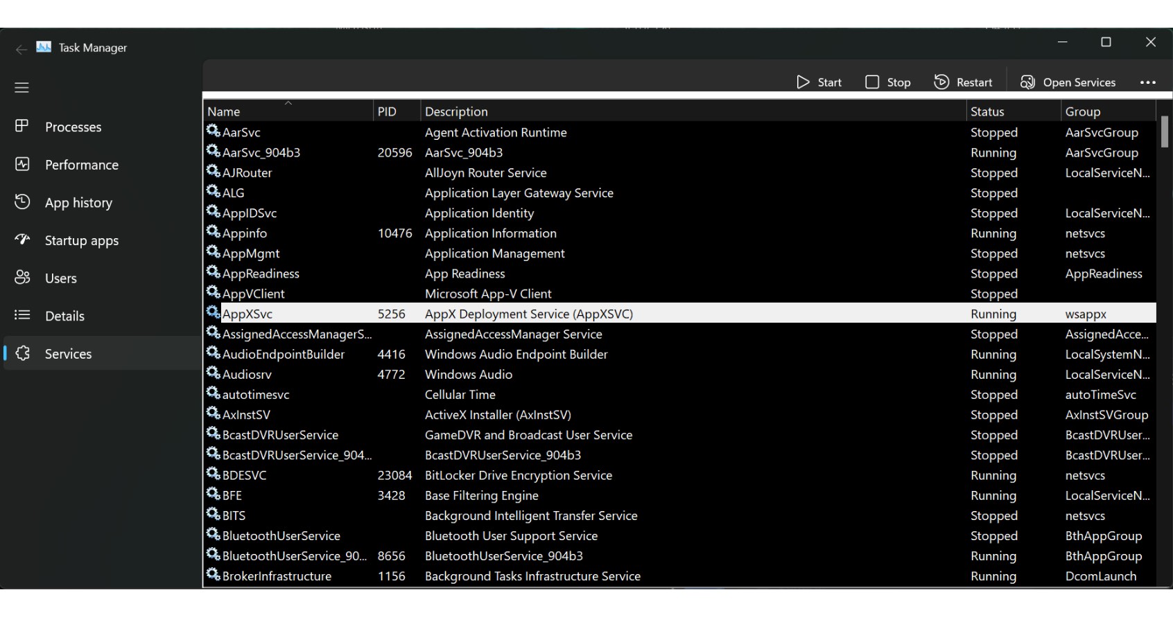Sort by Group column header

pos(1109,111)
